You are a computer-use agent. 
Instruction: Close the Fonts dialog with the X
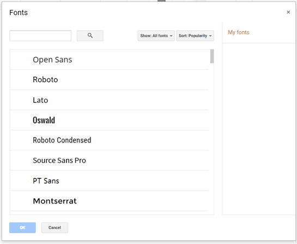pos(288,13)
